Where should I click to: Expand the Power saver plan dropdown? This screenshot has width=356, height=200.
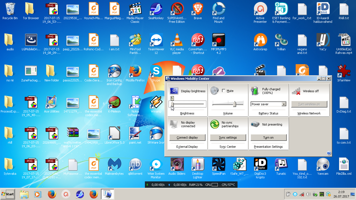pyautogui.click(x=284, y=104)
